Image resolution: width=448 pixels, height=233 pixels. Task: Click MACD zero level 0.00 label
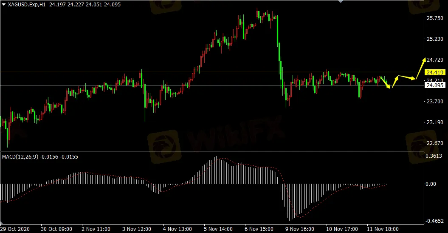[x=431, y=184]
